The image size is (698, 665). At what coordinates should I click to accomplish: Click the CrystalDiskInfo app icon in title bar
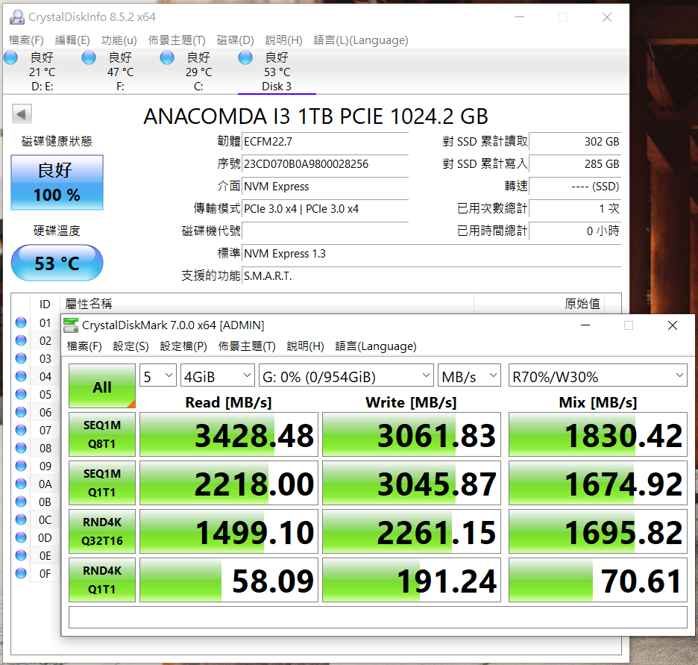coord(17,17)
